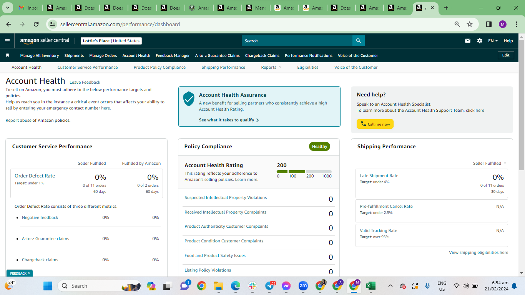The height and width of the screenshot is (295, 525).
Task: Close the active browser tab
Action: click(x=432, y=8)
